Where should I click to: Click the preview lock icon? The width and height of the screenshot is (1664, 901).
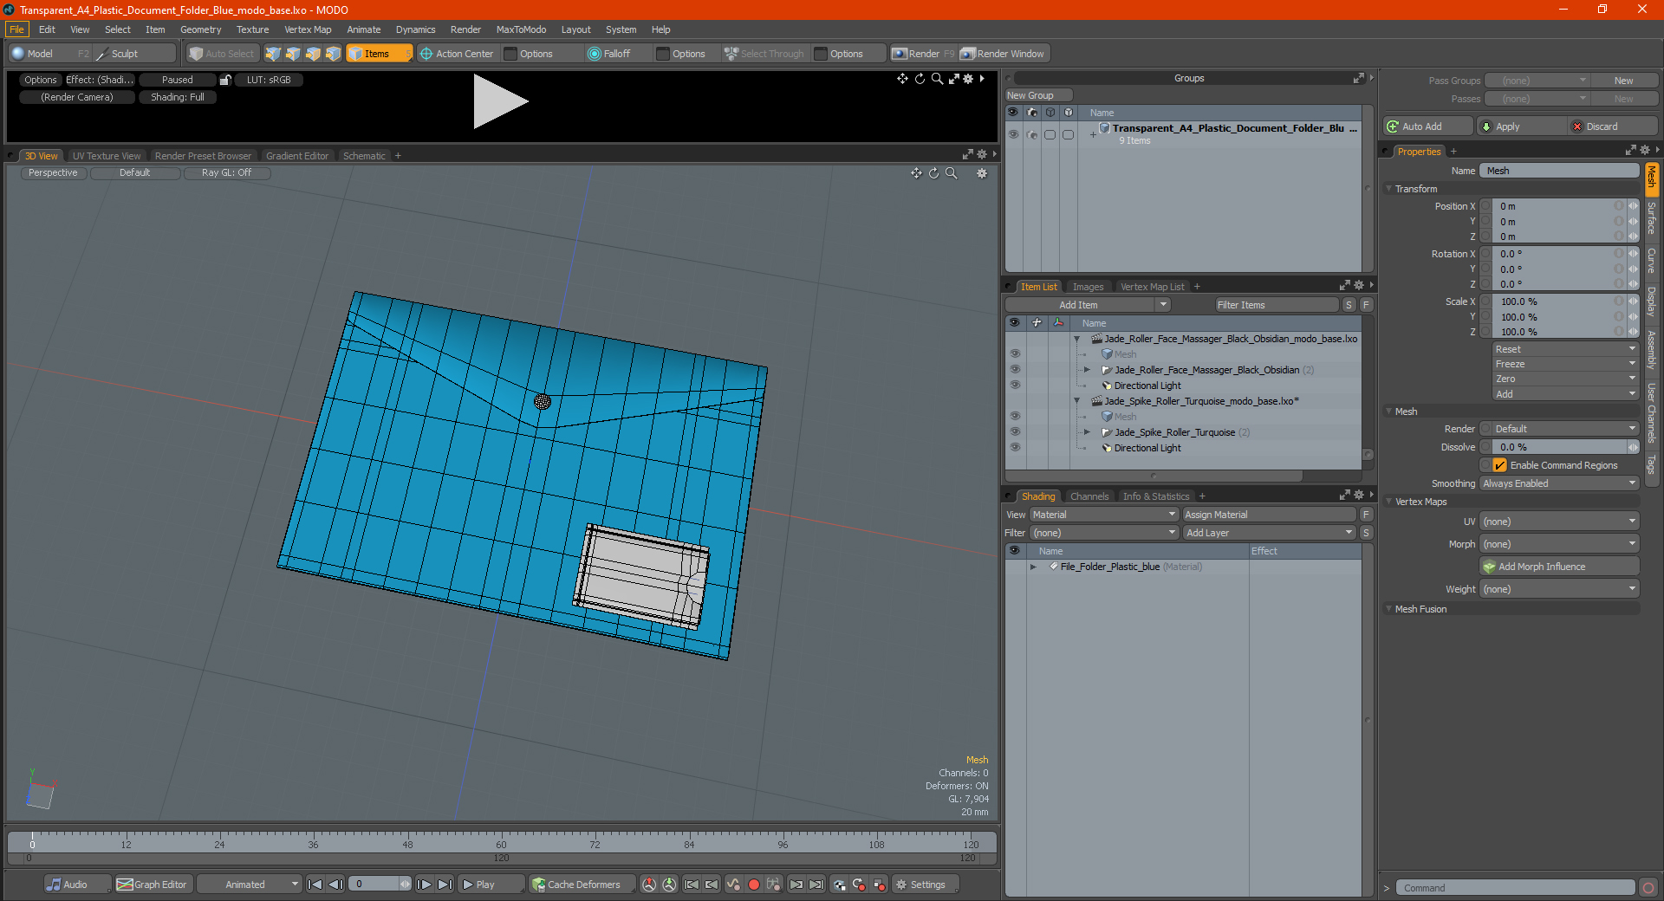point(225,80)
